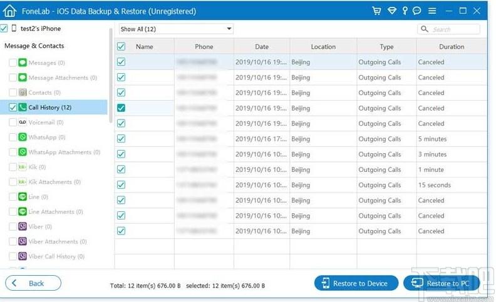Click the search magnifier icon
The height and width of the screenshot is (302, 496).
point(425,29)
